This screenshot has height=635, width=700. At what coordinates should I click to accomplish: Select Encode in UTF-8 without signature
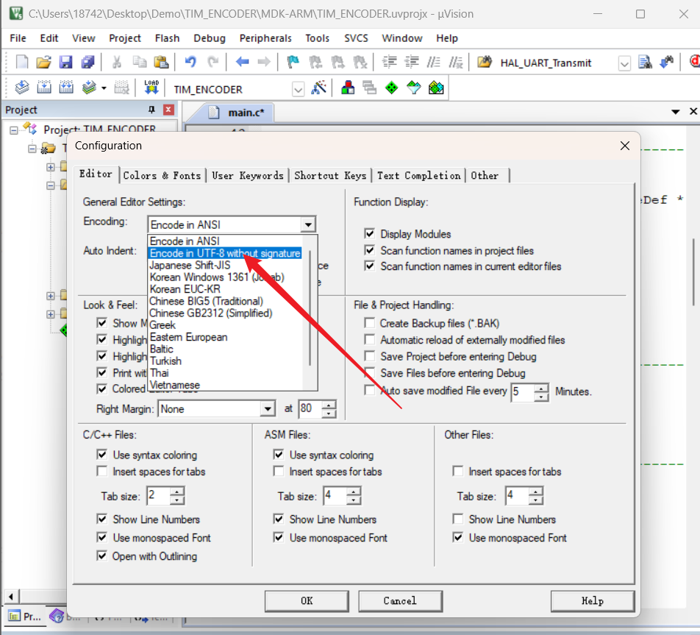click(225, 253)
